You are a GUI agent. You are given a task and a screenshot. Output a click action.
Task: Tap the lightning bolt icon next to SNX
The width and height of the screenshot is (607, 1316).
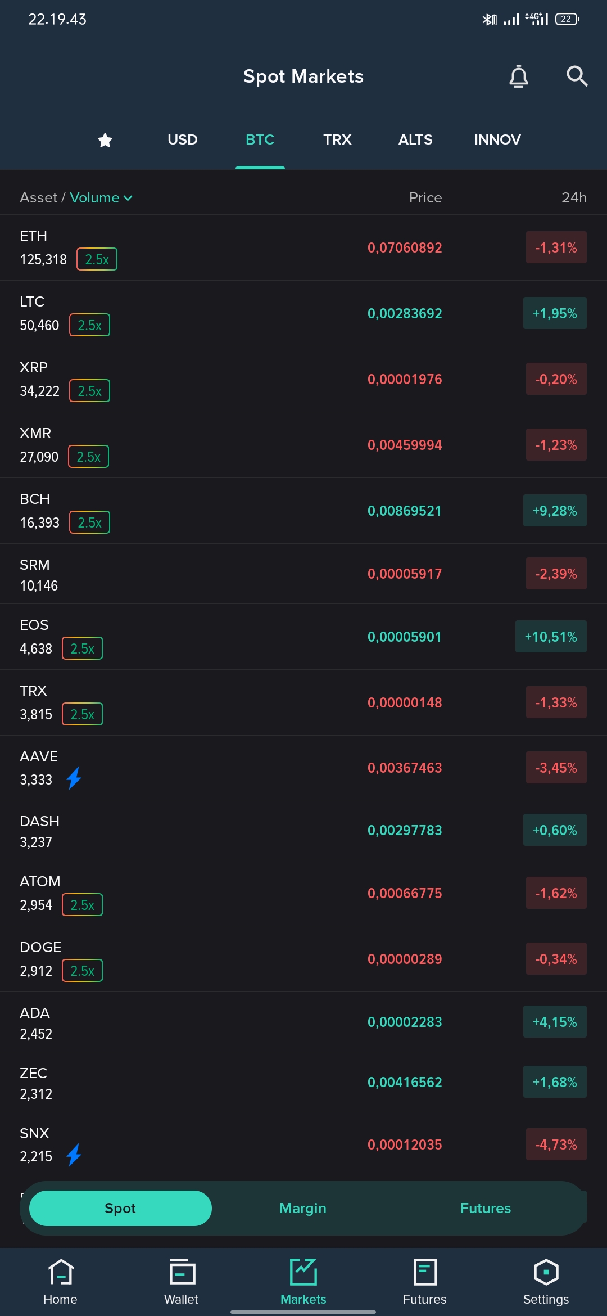[x=74, y=1156]
